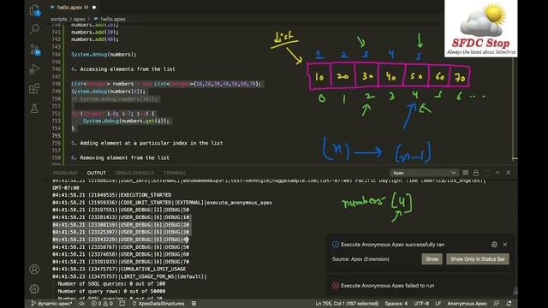Open the Testing beaker view
548x308 pixels.
click(34, 109)
